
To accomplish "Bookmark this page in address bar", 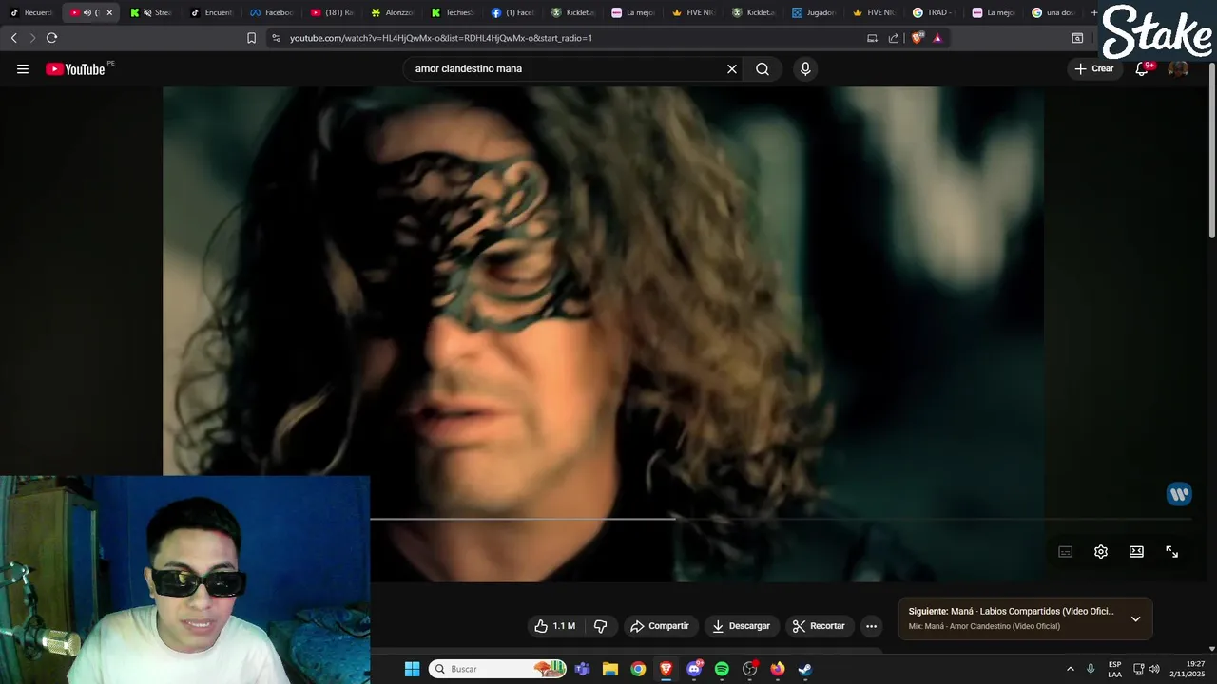I will pos(251,38).
